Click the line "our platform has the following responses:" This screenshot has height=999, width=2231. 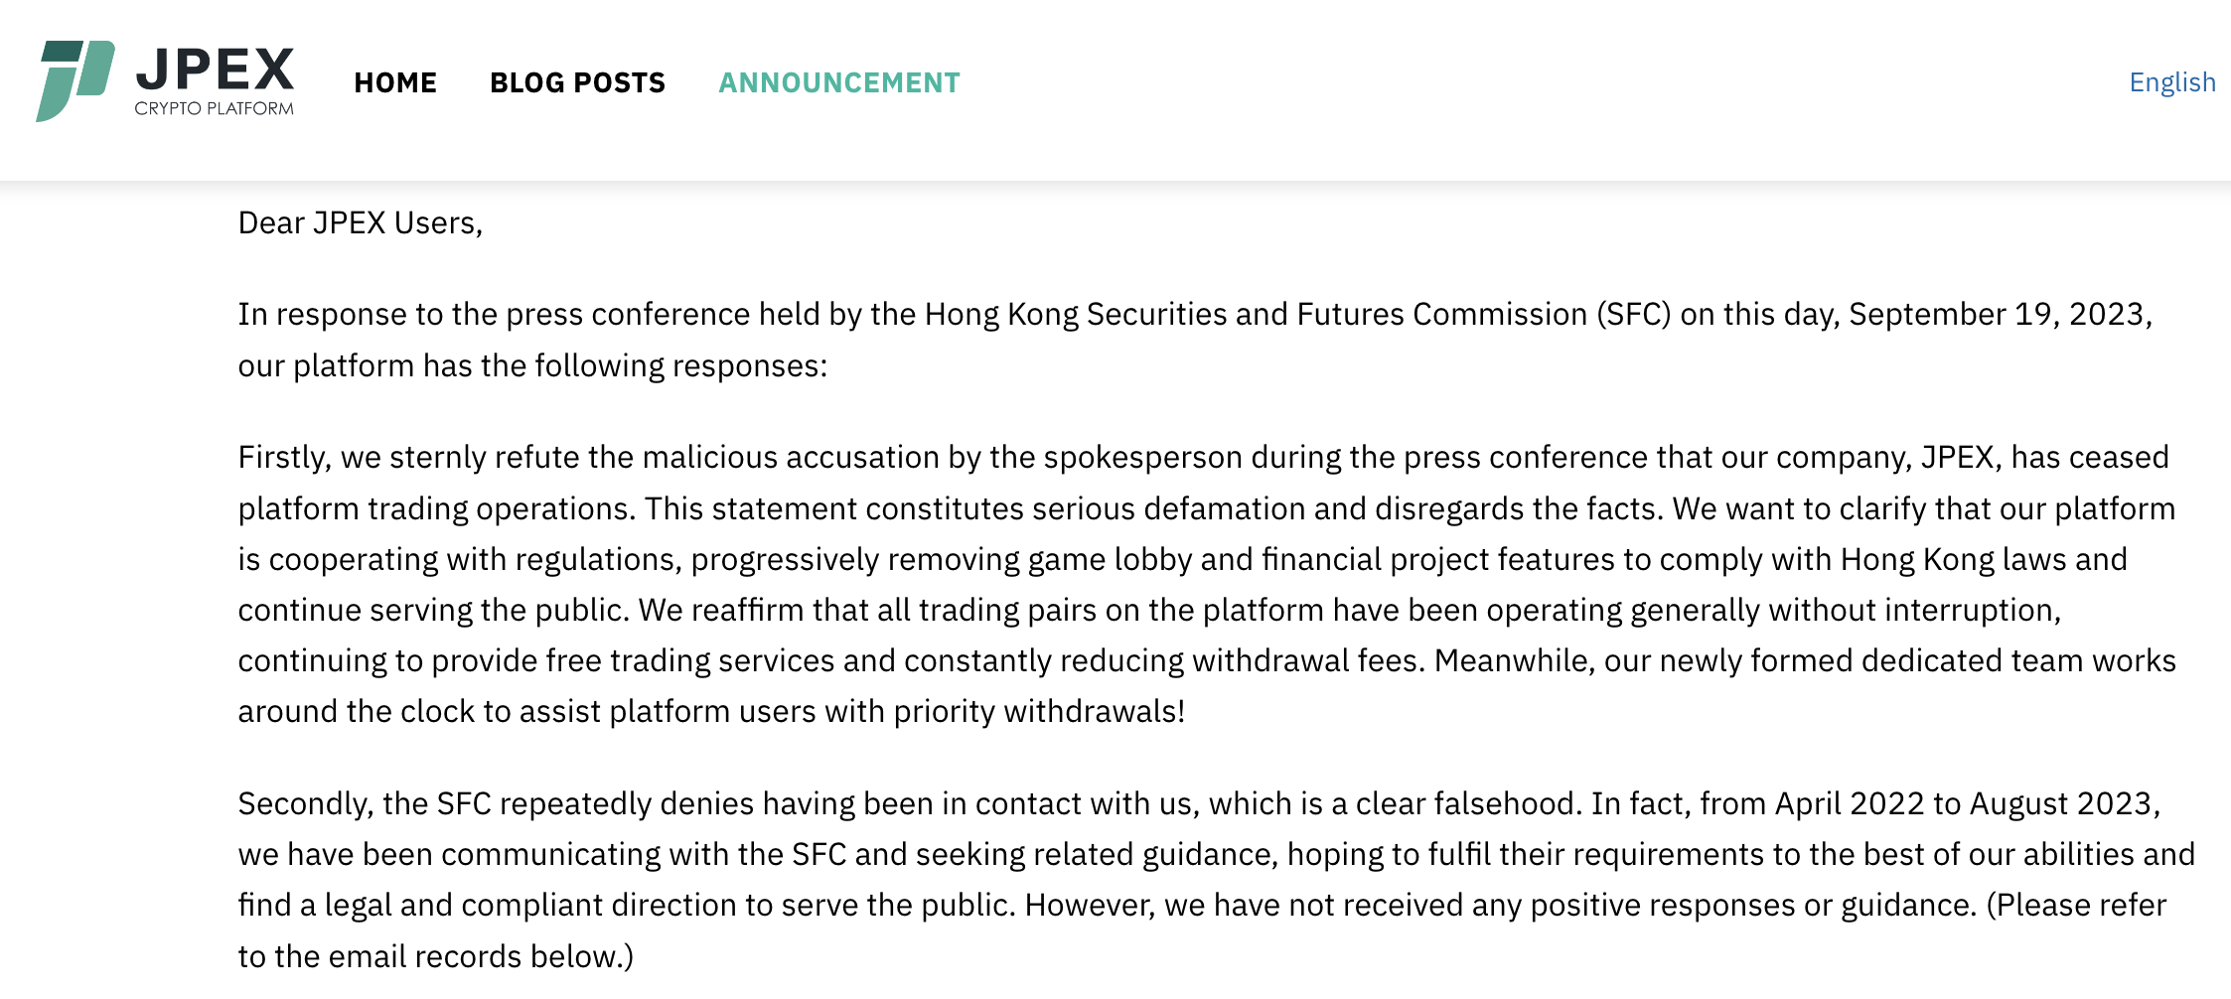532,366
